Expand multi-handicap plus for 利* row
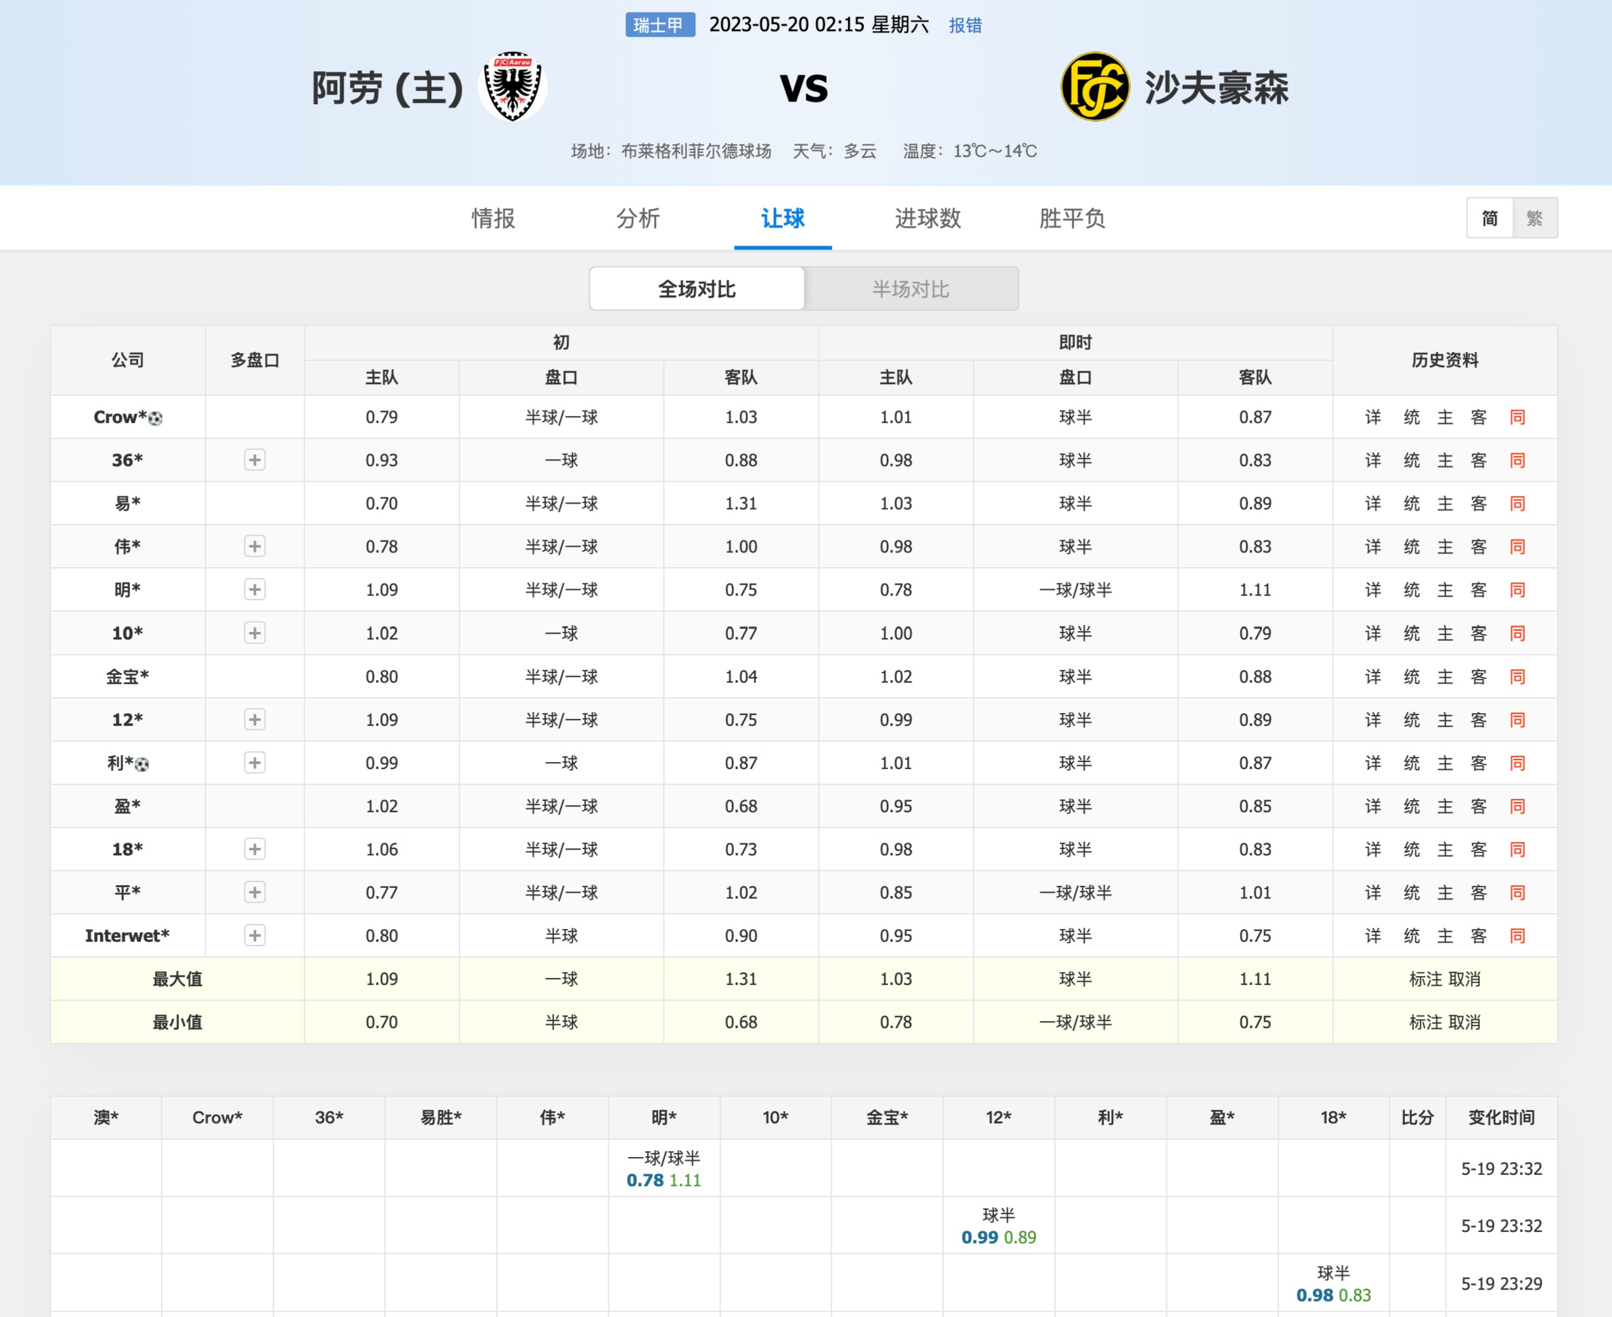This screenshot has width=1612, height=1317. (255, 763)
